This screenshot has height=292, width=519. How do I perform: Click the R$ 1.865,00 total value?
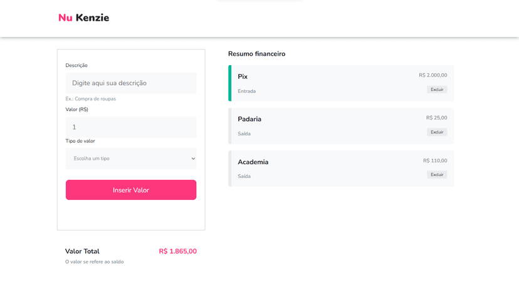click(177, 251)
